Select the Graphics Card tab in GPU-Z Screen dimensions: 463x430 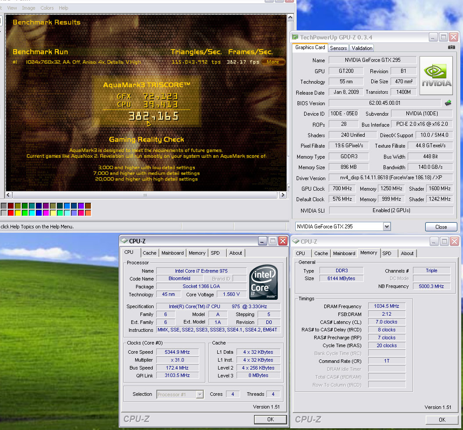[x=310, y=47]
